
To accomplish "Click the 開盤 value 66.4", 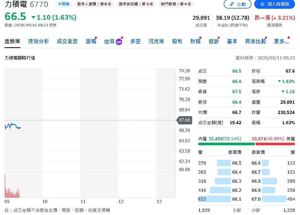I will coord(237,81).
